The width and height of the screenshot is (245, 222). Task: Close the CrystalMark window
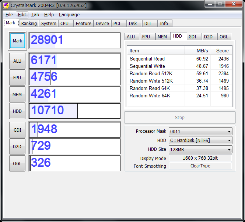click(x=234, y=4)
